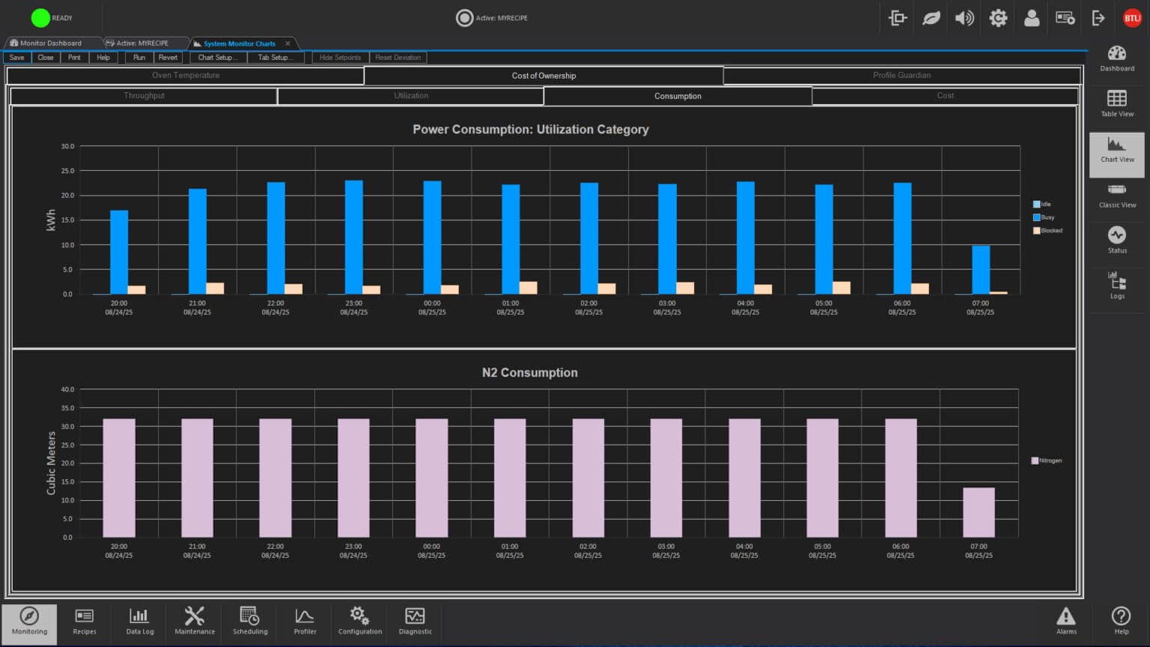The width and height of the screenshot is (1150, 647).
Task: Open the Status panel
Action: (x=1116, y=240)
